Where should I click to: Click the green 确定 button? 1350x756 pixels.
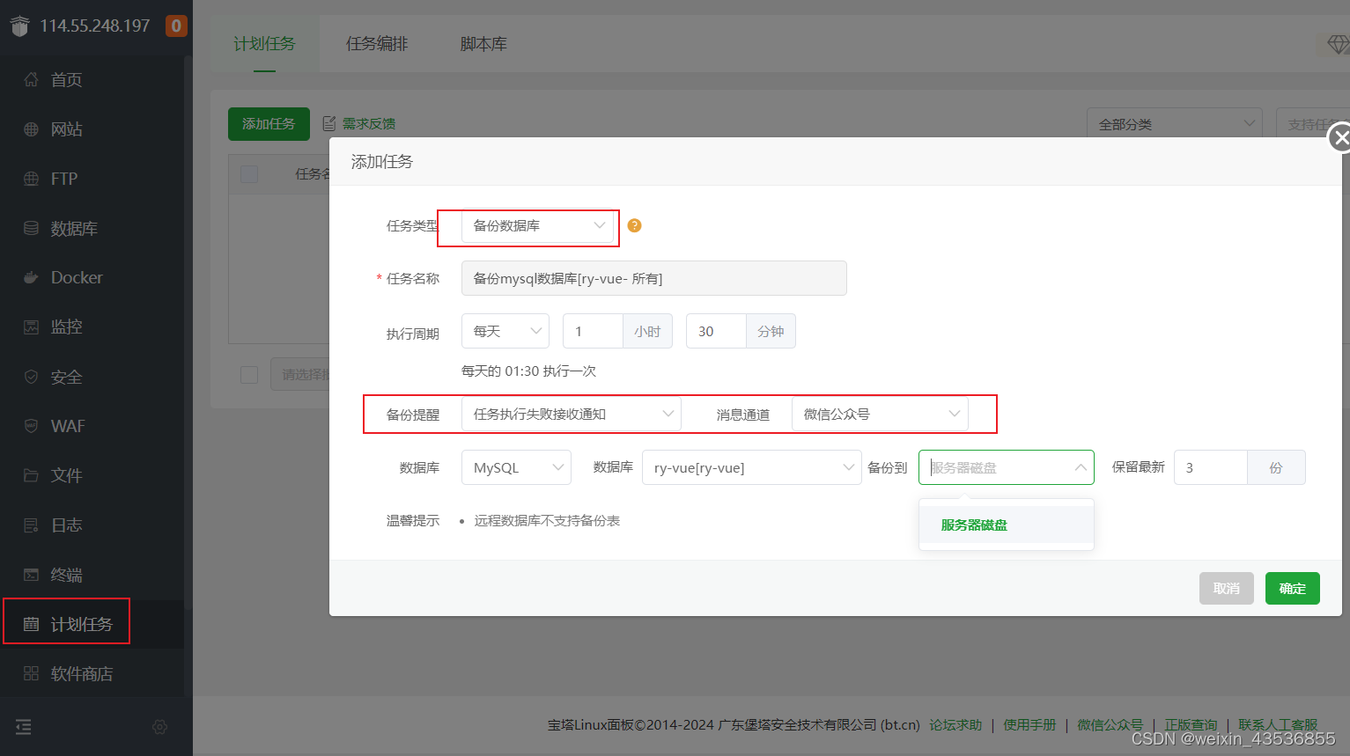coord(1293,588)
